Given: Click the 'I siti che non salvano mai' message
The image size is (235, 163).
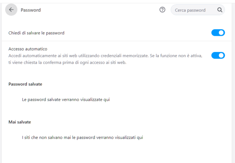Looking at the screenshot, I should (82, 137).
